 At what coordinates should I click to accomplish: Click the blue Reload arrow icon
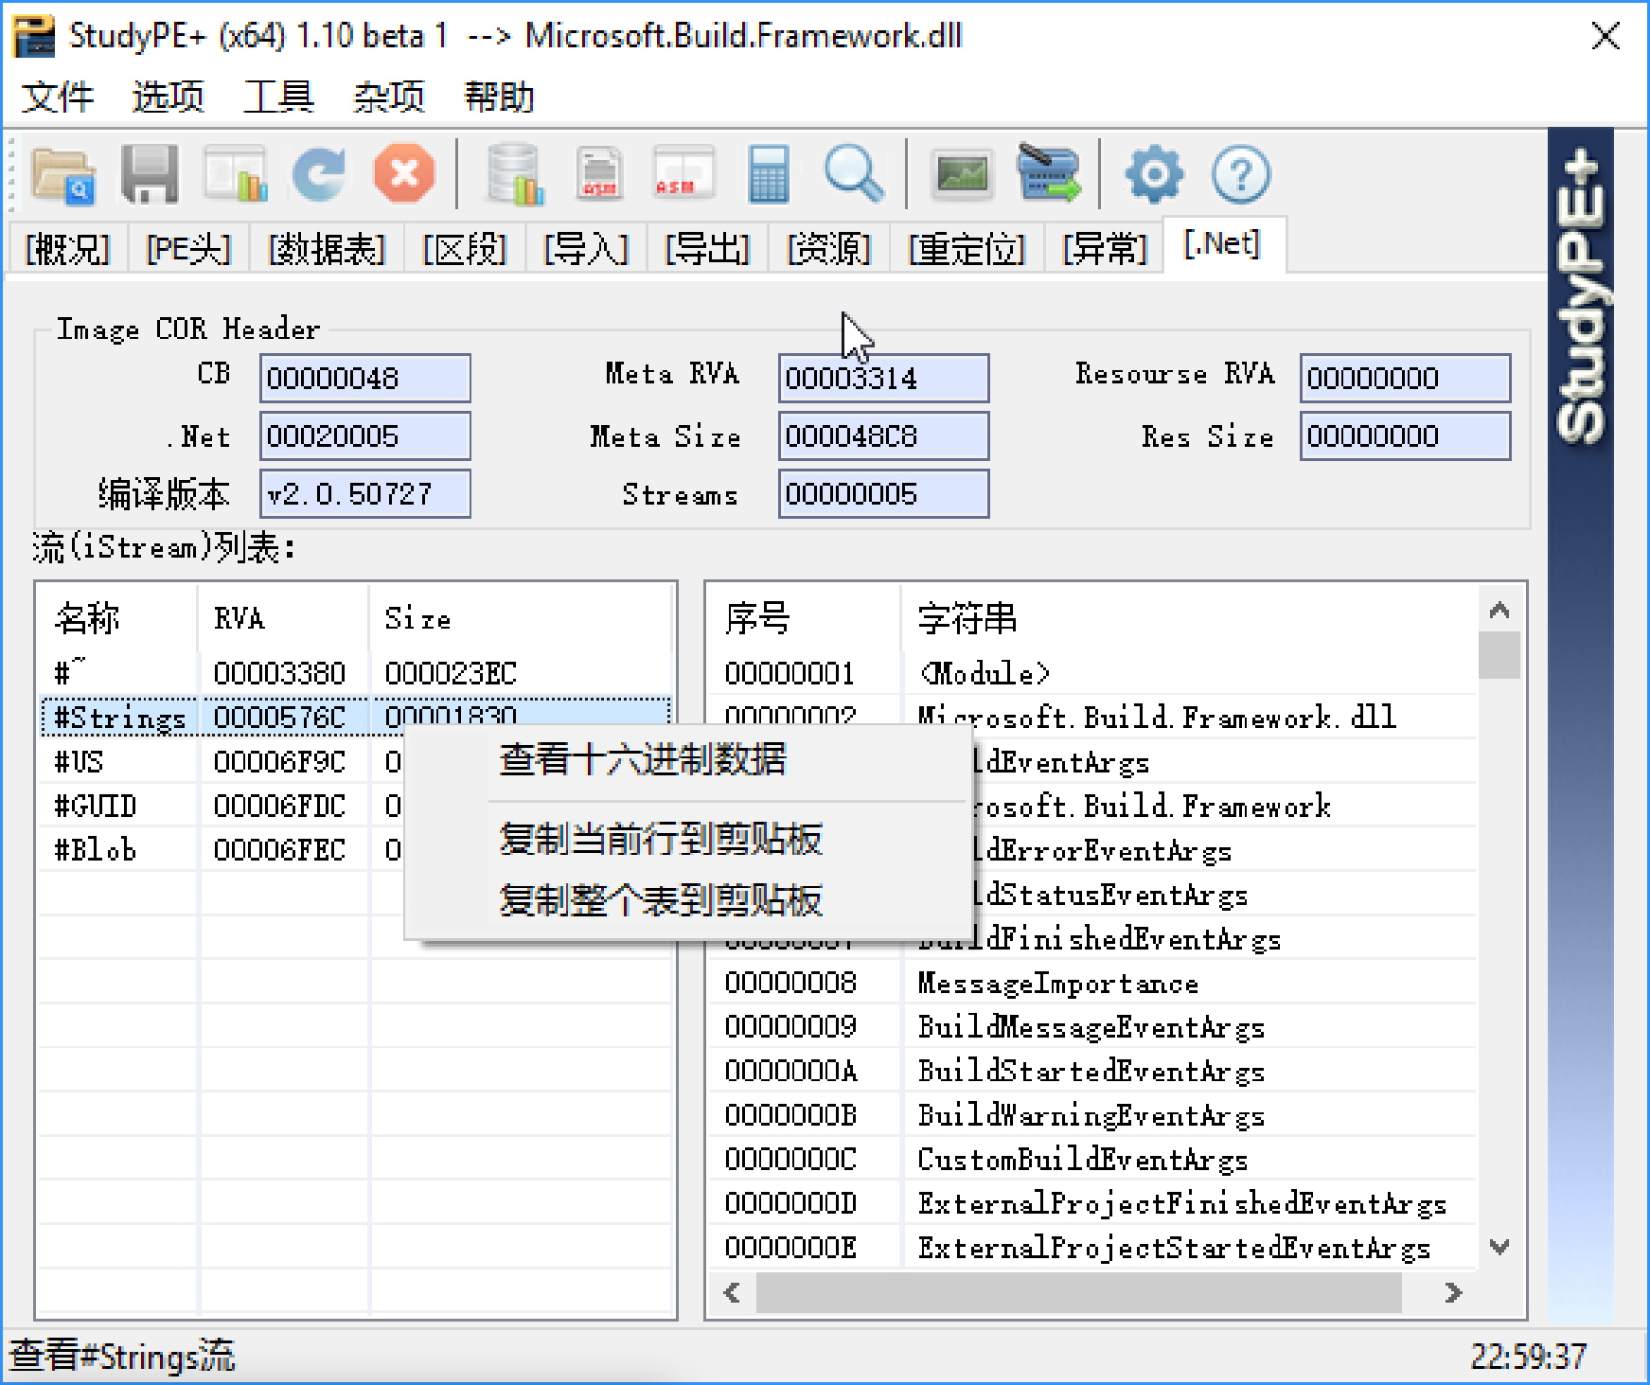[x=319, y=175]
